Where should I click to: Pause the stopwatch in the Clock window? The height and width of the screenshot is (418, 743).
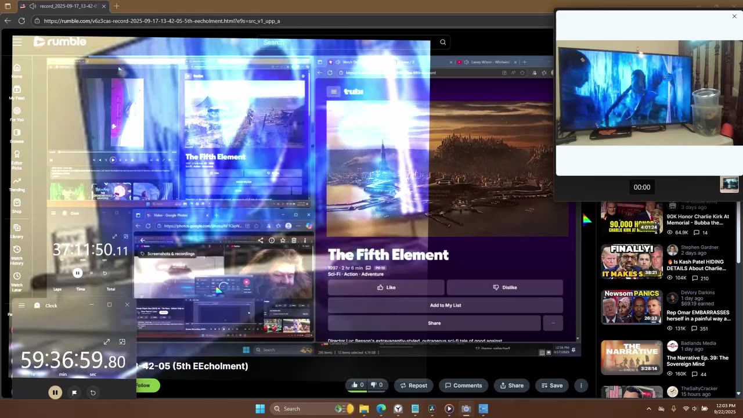pyautogui.click(x=55, y=392)
